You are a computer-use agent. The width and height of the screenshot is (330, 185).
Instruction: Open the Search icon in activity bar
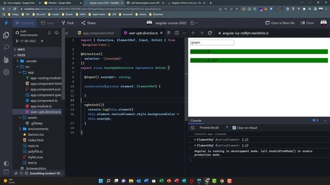[6, 47]
